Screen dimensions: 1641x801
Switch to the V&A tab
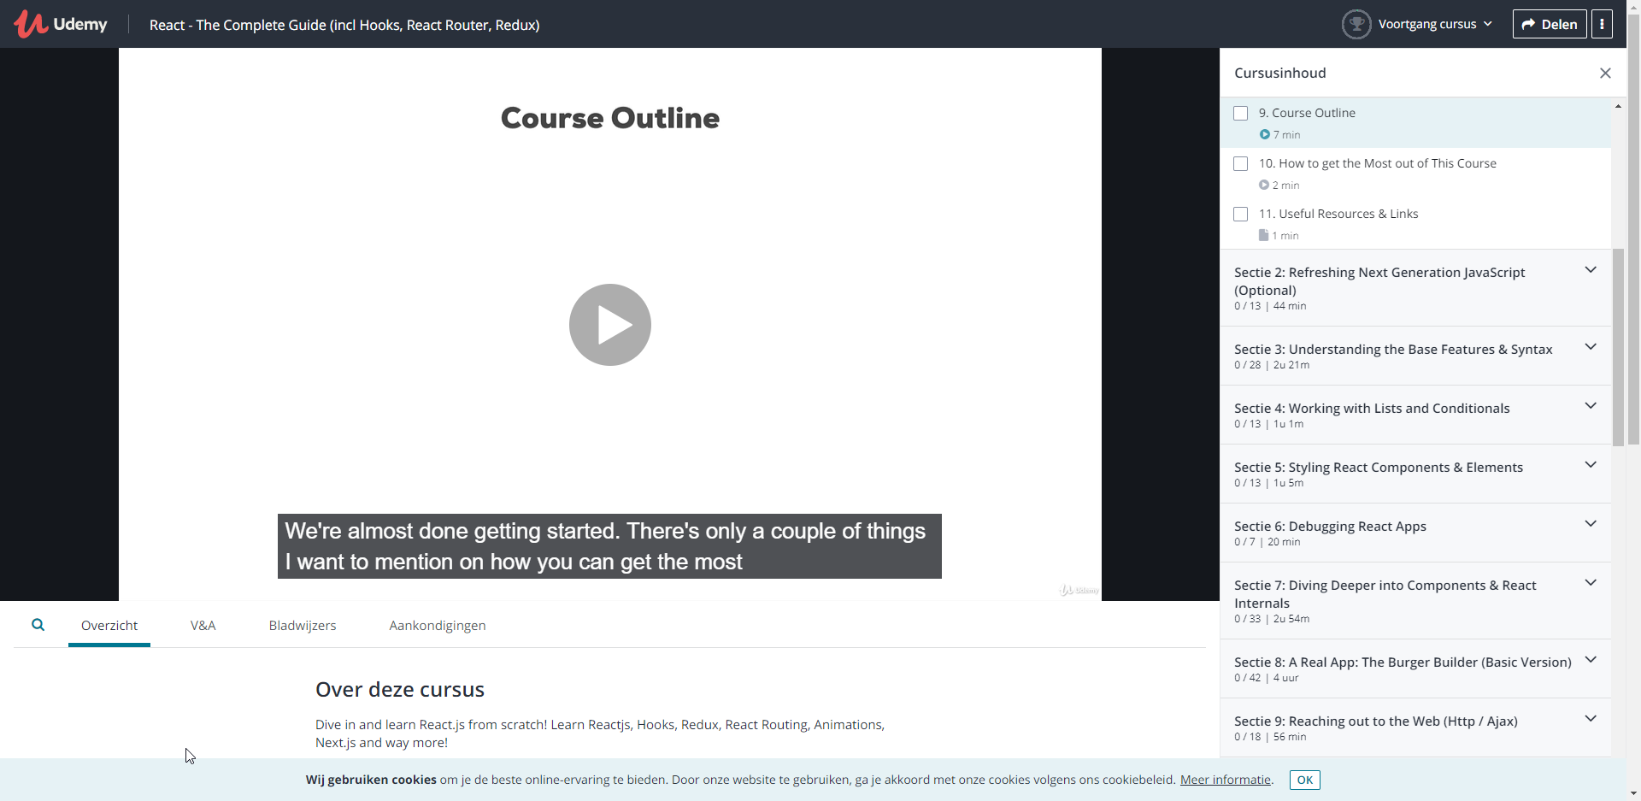pos(203,625)
